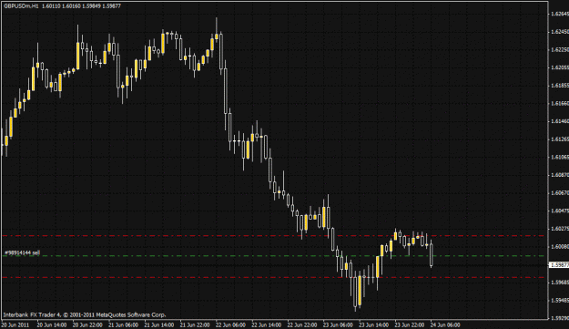This screenshot has width=569, height=329.
Task: Select the upper red dashed stop level line
Action: click(x=274, y=236)
